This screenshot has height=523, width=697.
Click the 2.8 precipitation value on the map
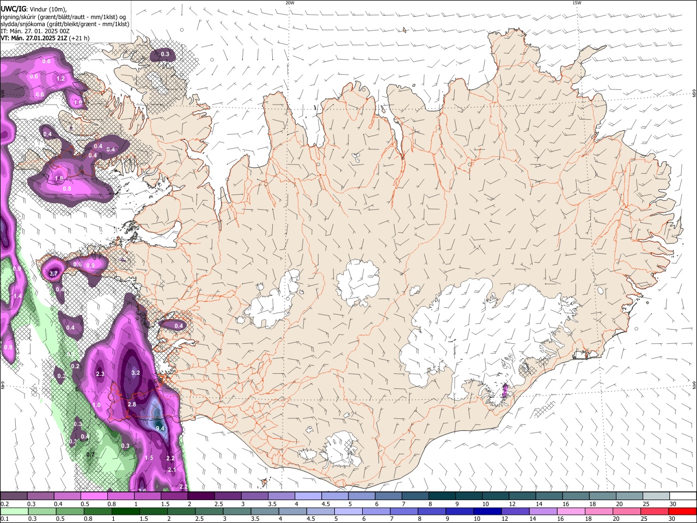pyautogui.click(x=132, y=405)
